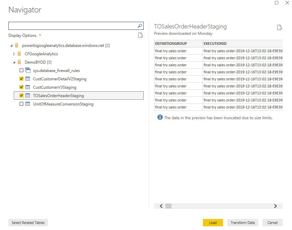Uncheck the CustCustomerV3Staging checkbox

(21, 87)
